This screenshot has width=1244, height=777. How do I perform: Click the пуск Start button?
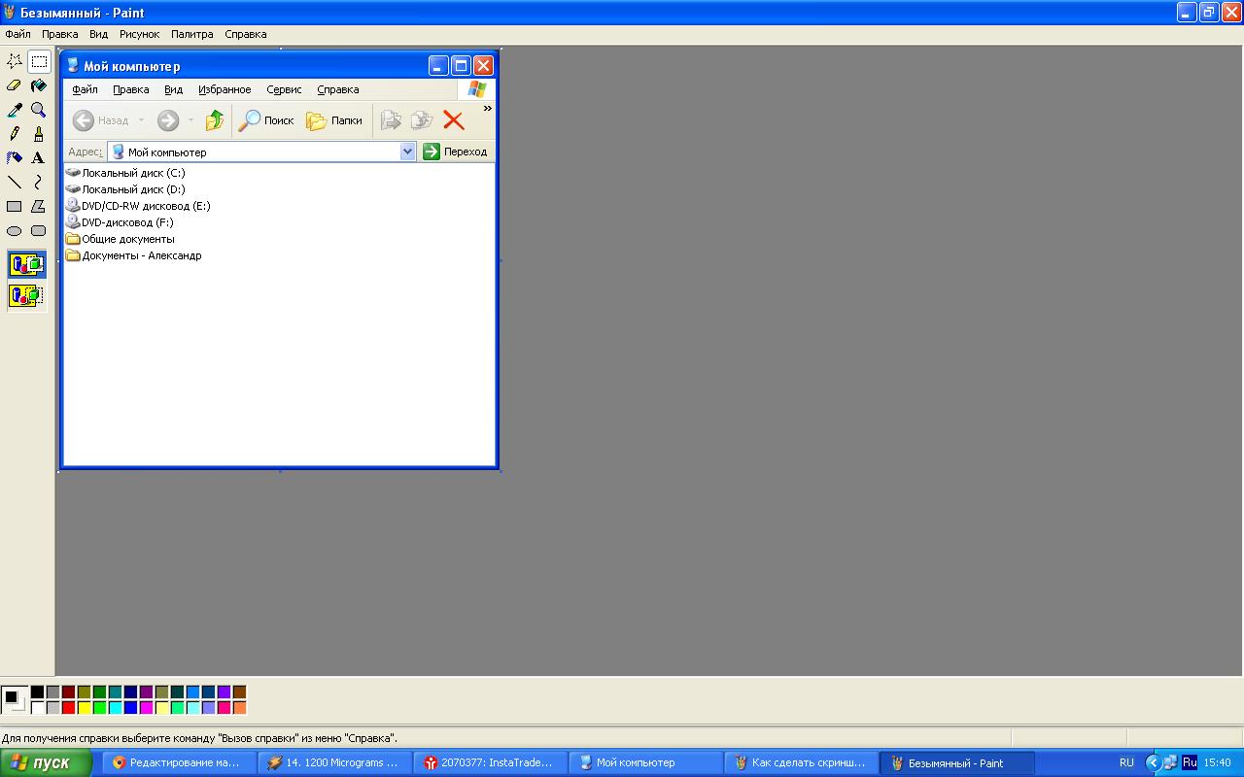tap(46, 763)
